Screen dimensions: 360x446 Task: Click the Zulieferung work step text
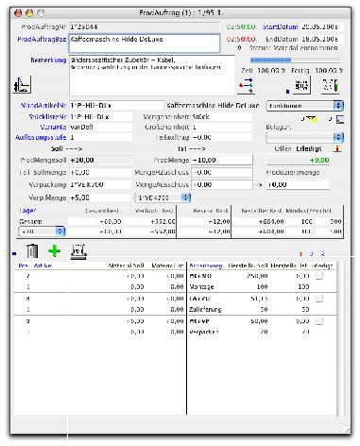[x=205, y=310]
